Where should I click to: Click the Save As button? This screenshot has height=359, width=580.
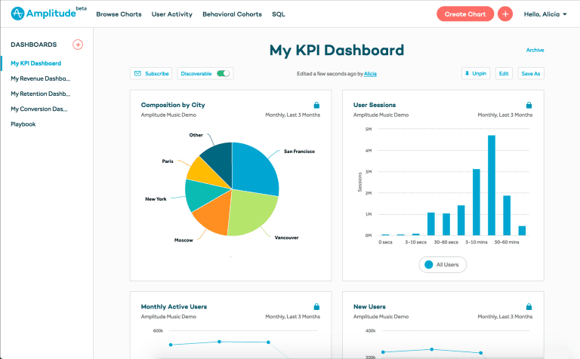click(x=531, y=73)
